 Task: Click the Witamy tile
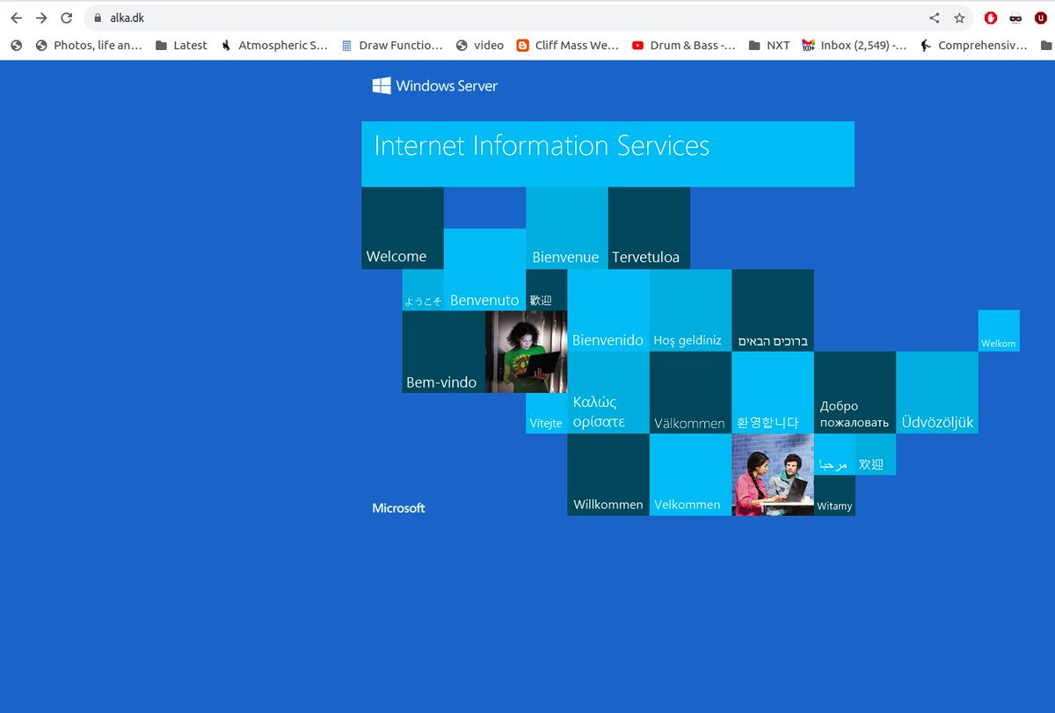pyautogui.click(x=834, y=496)
